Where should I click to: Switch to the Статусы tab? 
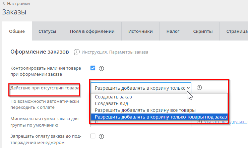(47, 31)
